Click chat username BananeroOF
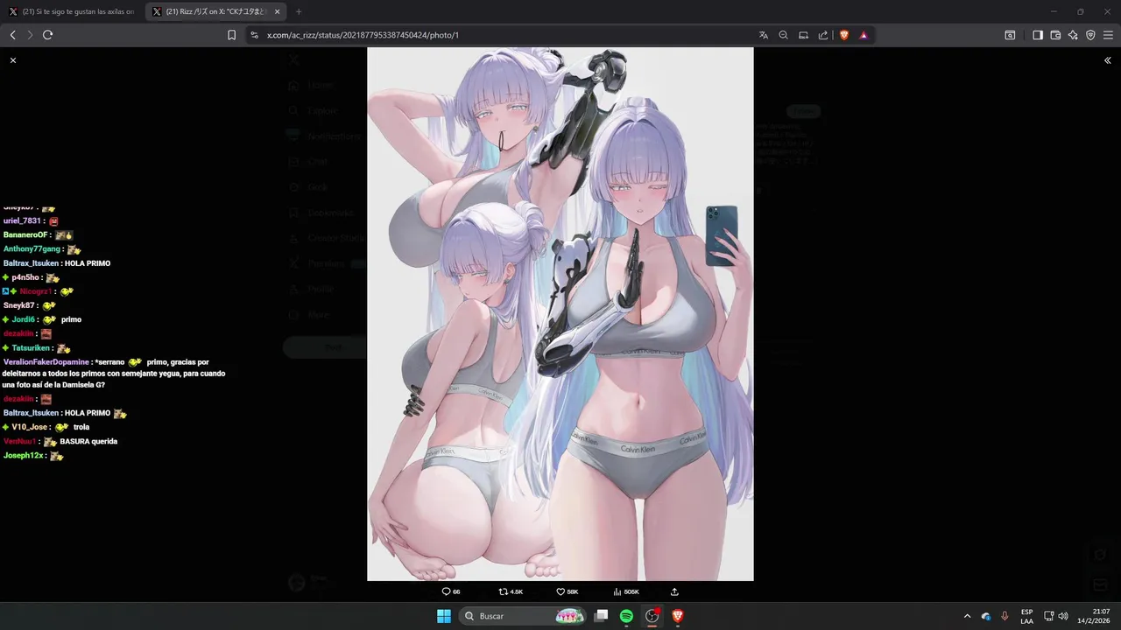 (x=25, y=235)
